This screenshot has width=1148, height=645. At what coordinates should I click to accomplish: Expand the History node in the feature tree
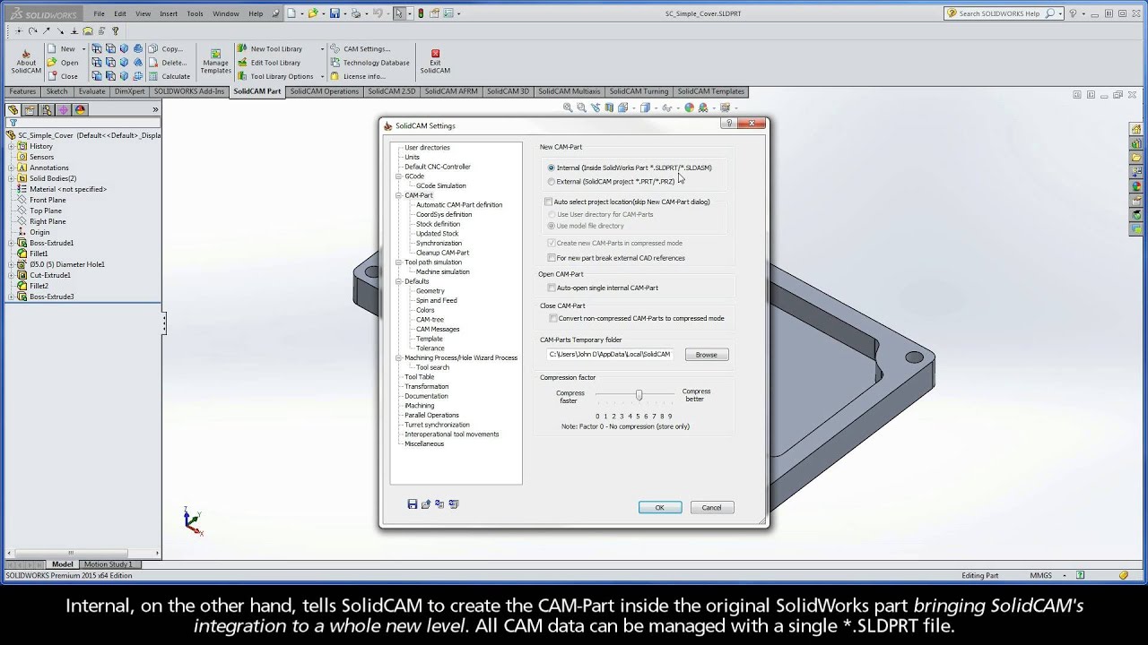pos(12,146)
